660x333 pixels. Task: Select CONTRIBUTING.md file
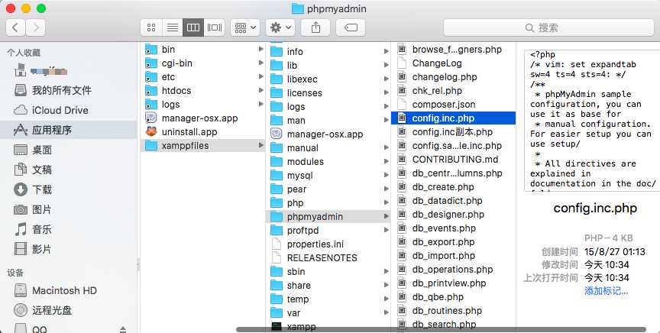453,159
